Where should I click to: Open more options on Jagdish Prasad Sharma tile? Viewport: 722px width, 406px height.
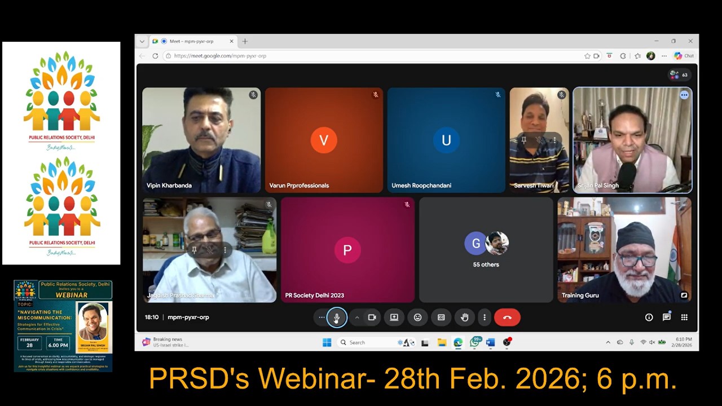tap(224, 250)
